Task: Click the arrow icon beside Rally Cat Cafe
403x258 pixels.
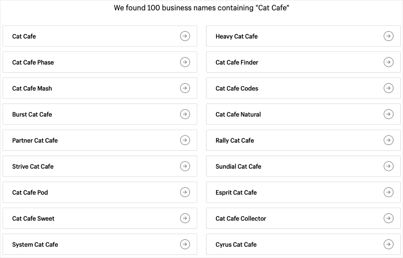Action: tap(388, 140)
